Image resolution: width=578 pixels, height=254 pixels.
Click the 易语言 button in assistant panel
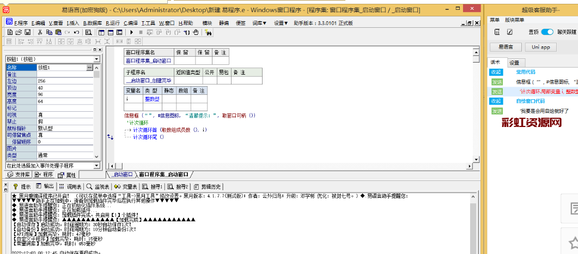pyautogui.click(x=502, y=47)
